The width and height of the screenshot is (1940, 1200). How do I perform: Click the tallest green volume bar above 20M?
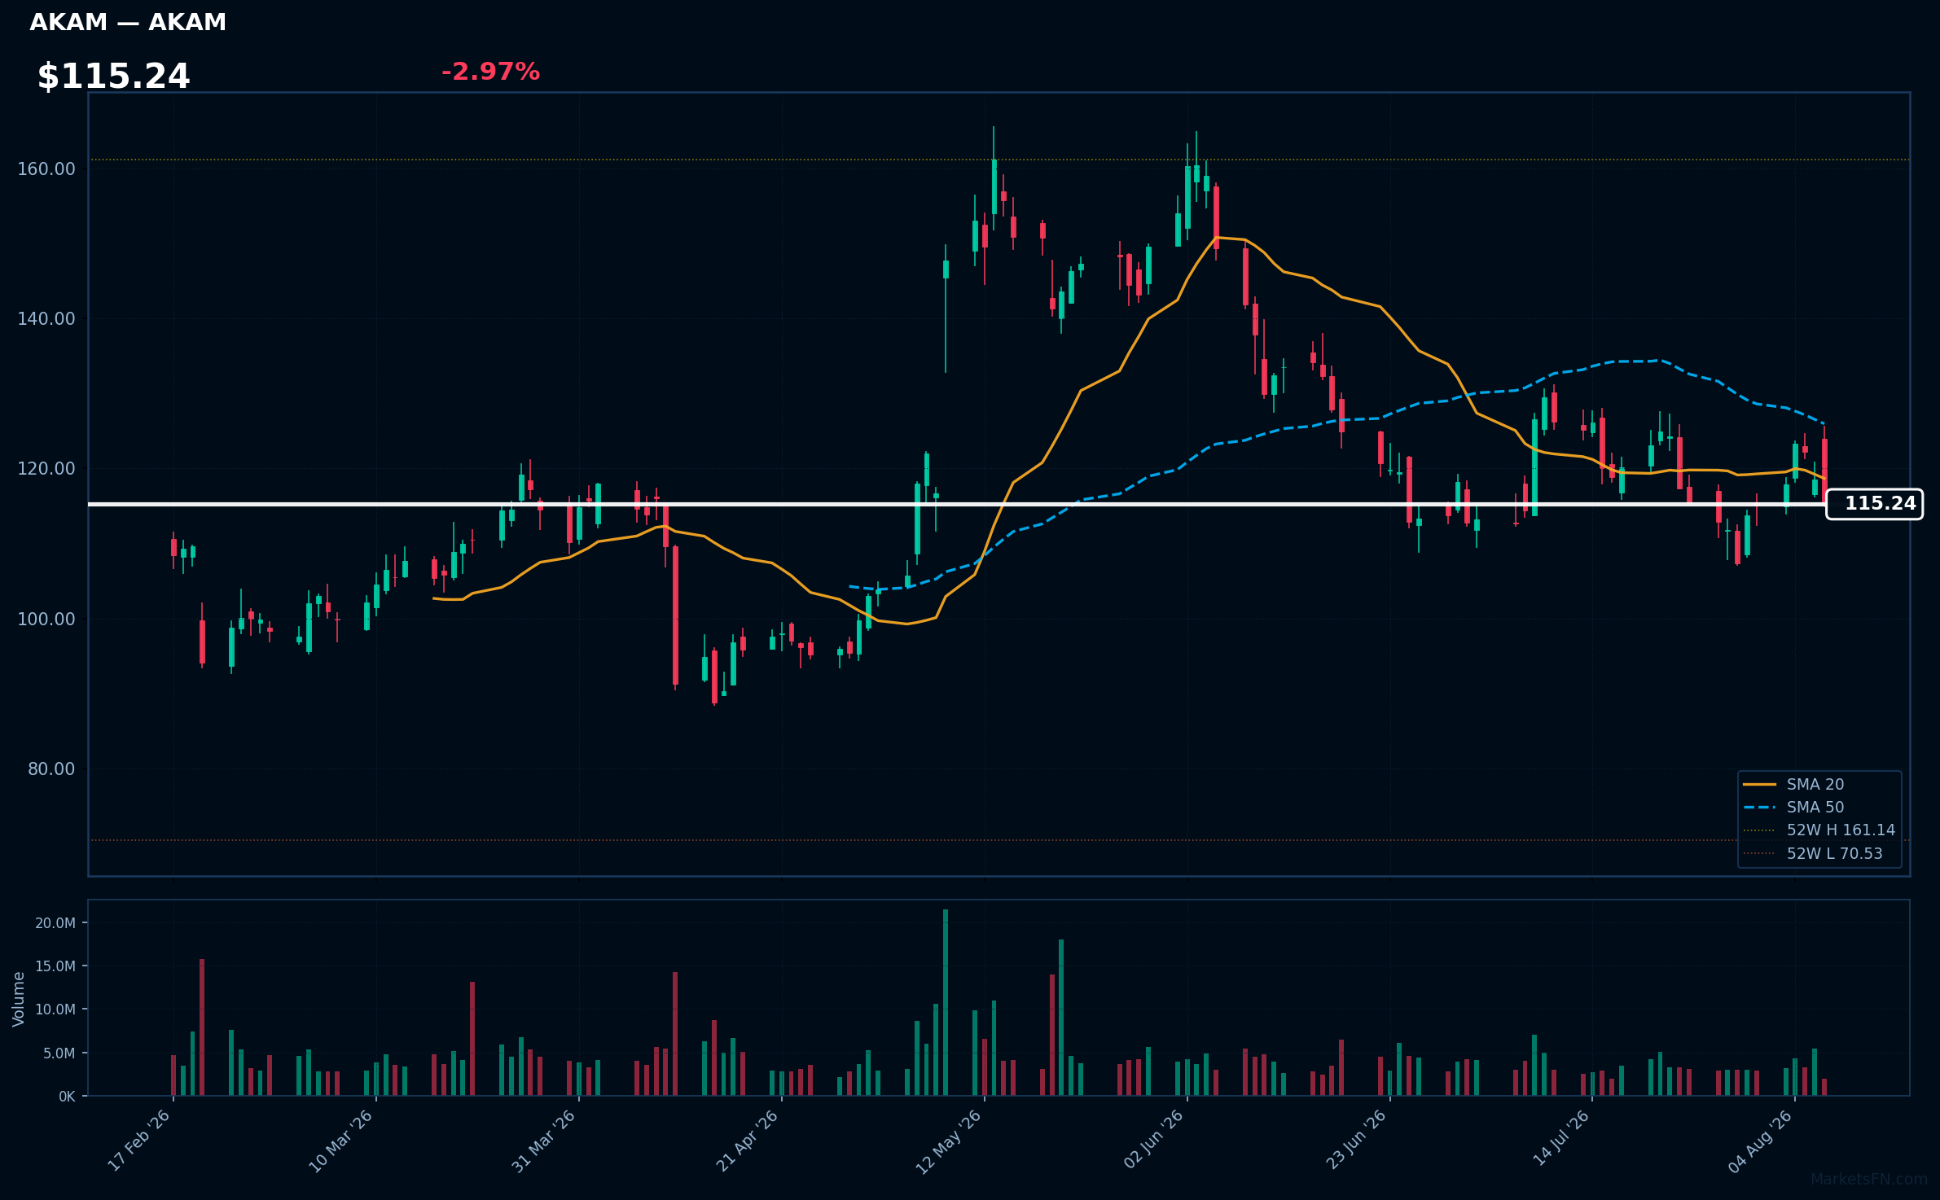click(946, 1002)
